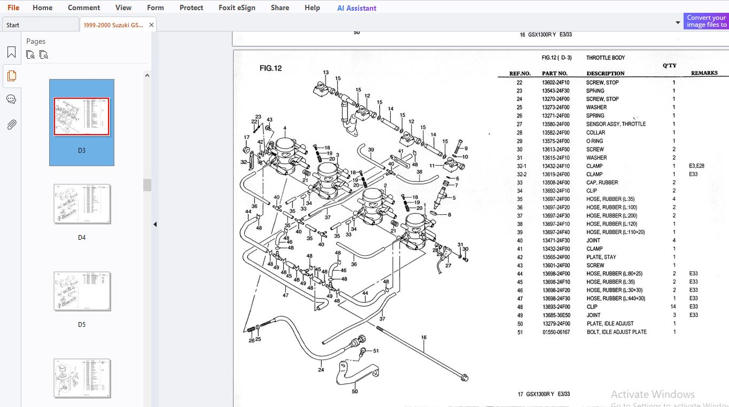Image resolution: width=729 pixels, height=407 pixels.
Task: Open the D4 page thumbnail
Action: [x=82, y=204]
